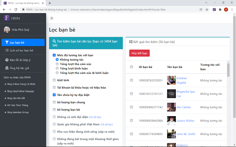Enable Số lượng bạn chung filter
The image size is (236, 147).
(54, 102)
